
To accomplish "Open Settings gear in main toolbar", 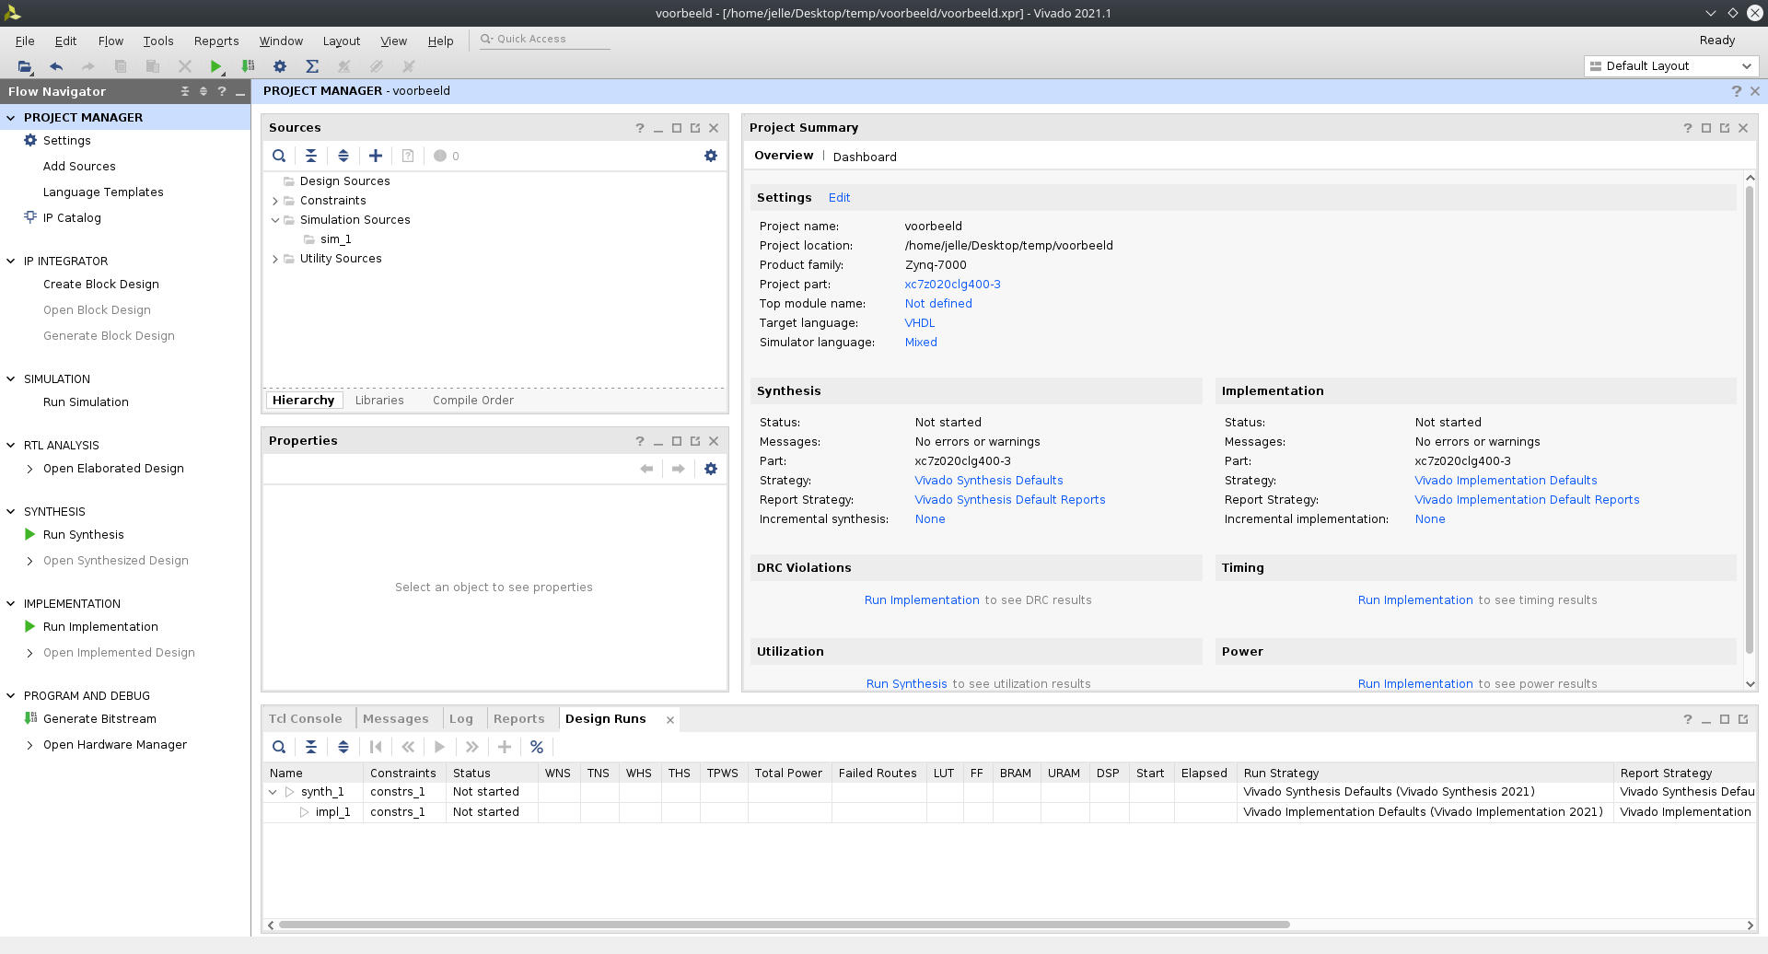I will click(x=280, y=66).
